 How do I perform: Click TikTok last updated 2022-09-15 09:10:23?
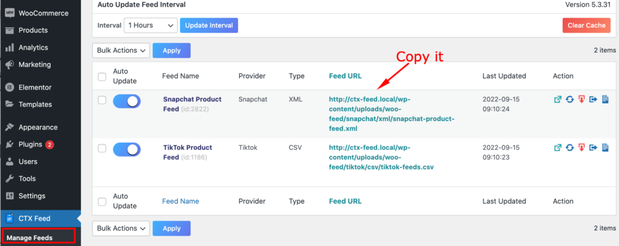pos(501,152)
